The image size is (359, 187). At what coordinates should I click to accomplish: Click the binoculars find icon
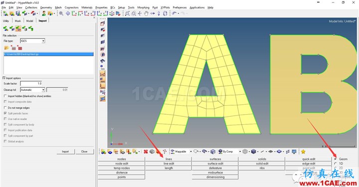point(103,61)
